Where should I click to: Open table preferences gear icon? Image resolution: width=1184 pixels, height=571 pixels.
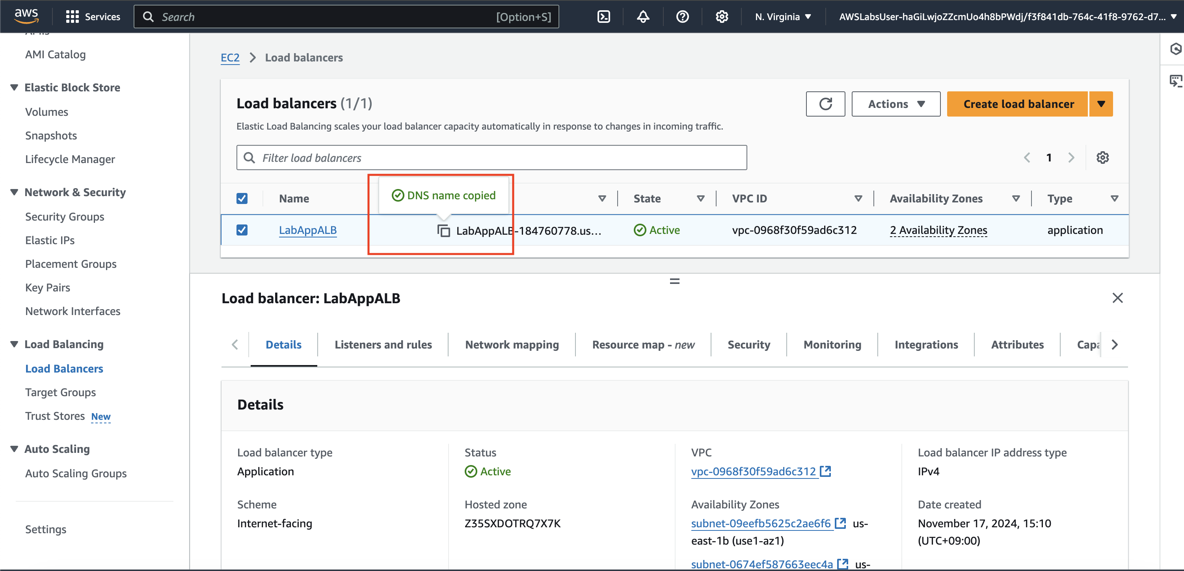click(x=1102, y=158)
